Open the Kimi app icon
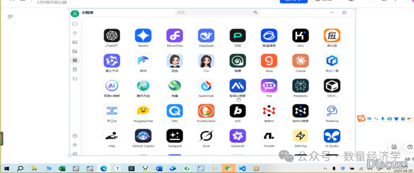This screenshot has width=414, height=173. point(301,36)
